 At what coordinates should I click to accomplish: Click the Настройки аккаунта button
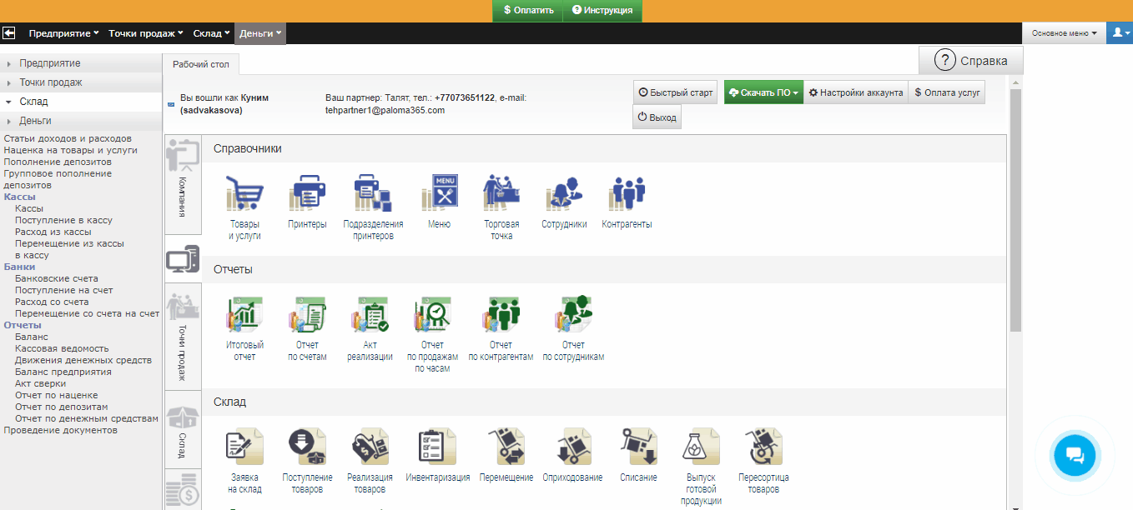855,93
